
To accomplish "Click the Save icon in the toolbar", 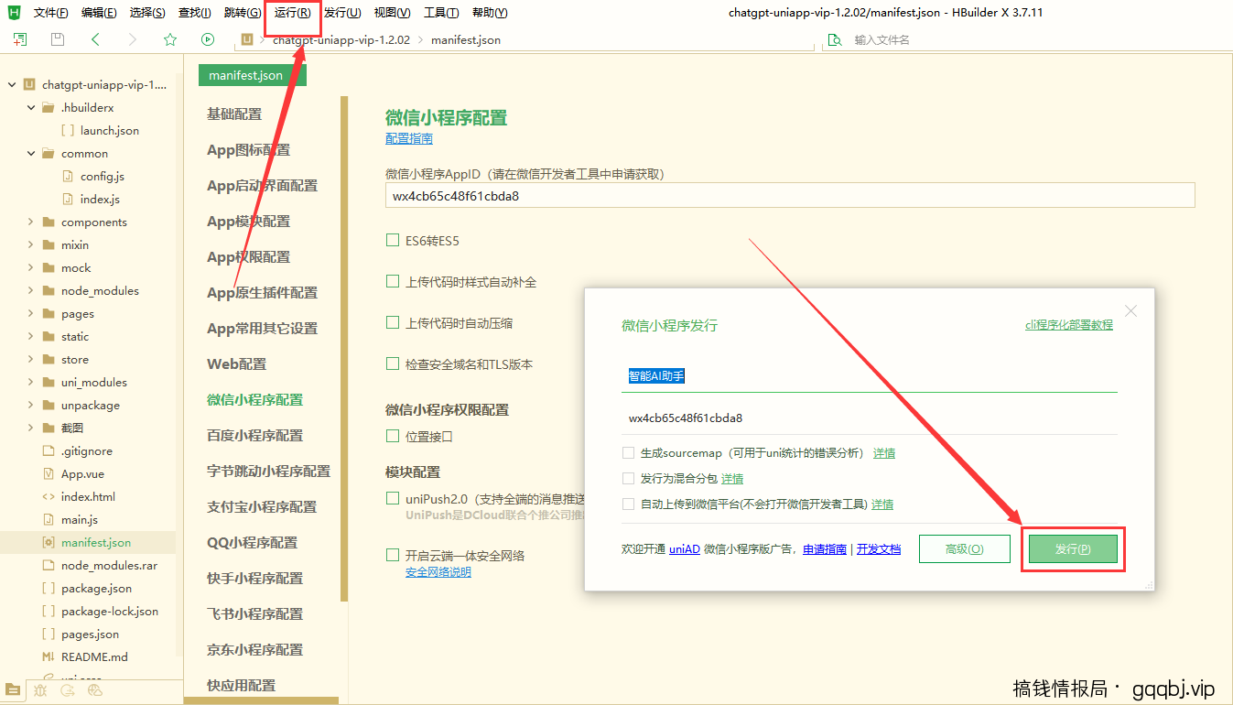I will [57, 39].
